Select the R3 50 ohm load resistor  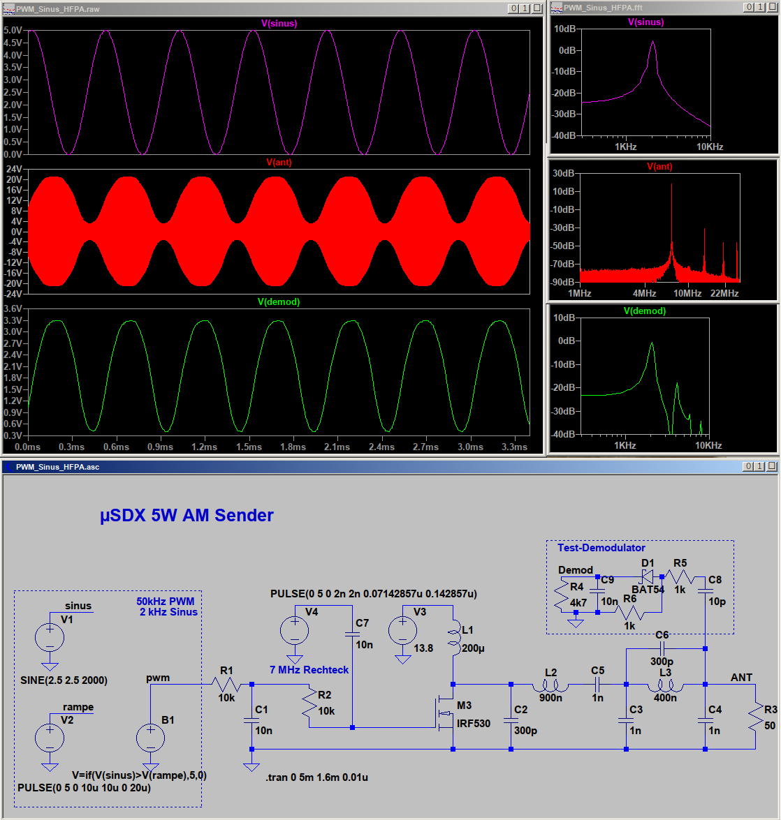tap(755, 716)
